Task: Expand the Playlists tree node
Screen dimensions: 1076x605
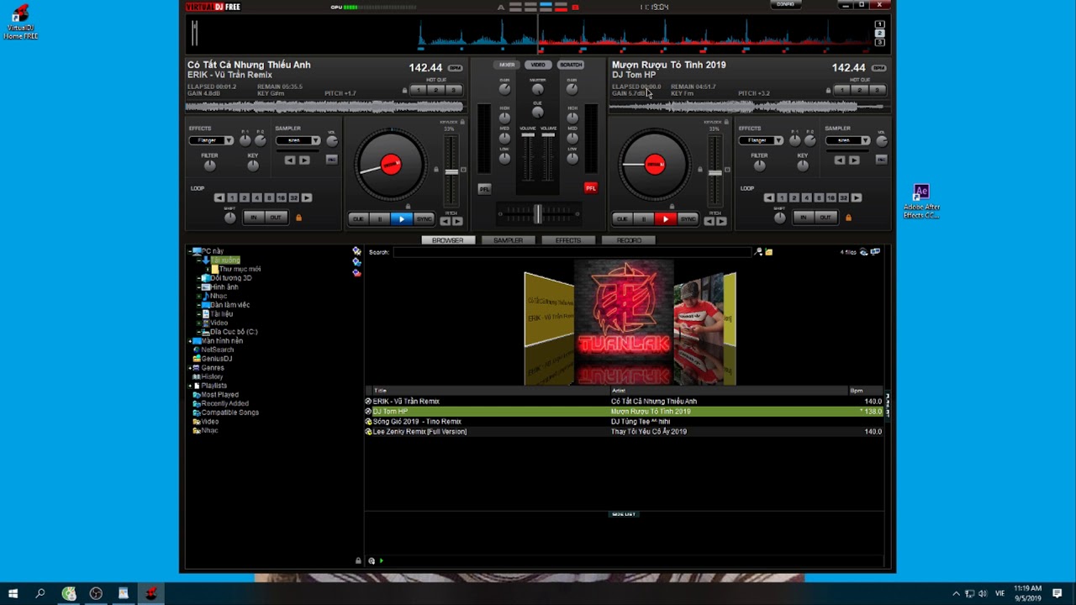Action: pos(190,386)
